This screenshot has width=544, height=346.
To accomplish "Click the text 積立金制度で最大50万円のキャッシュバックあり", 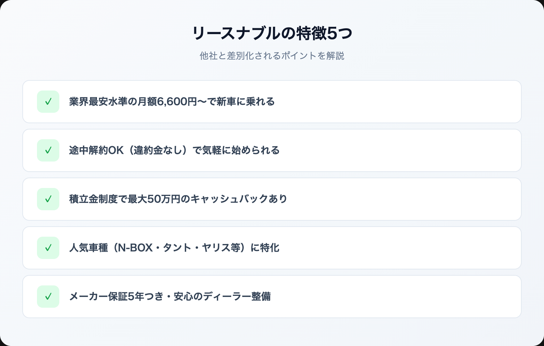I will tap(178, 199).
